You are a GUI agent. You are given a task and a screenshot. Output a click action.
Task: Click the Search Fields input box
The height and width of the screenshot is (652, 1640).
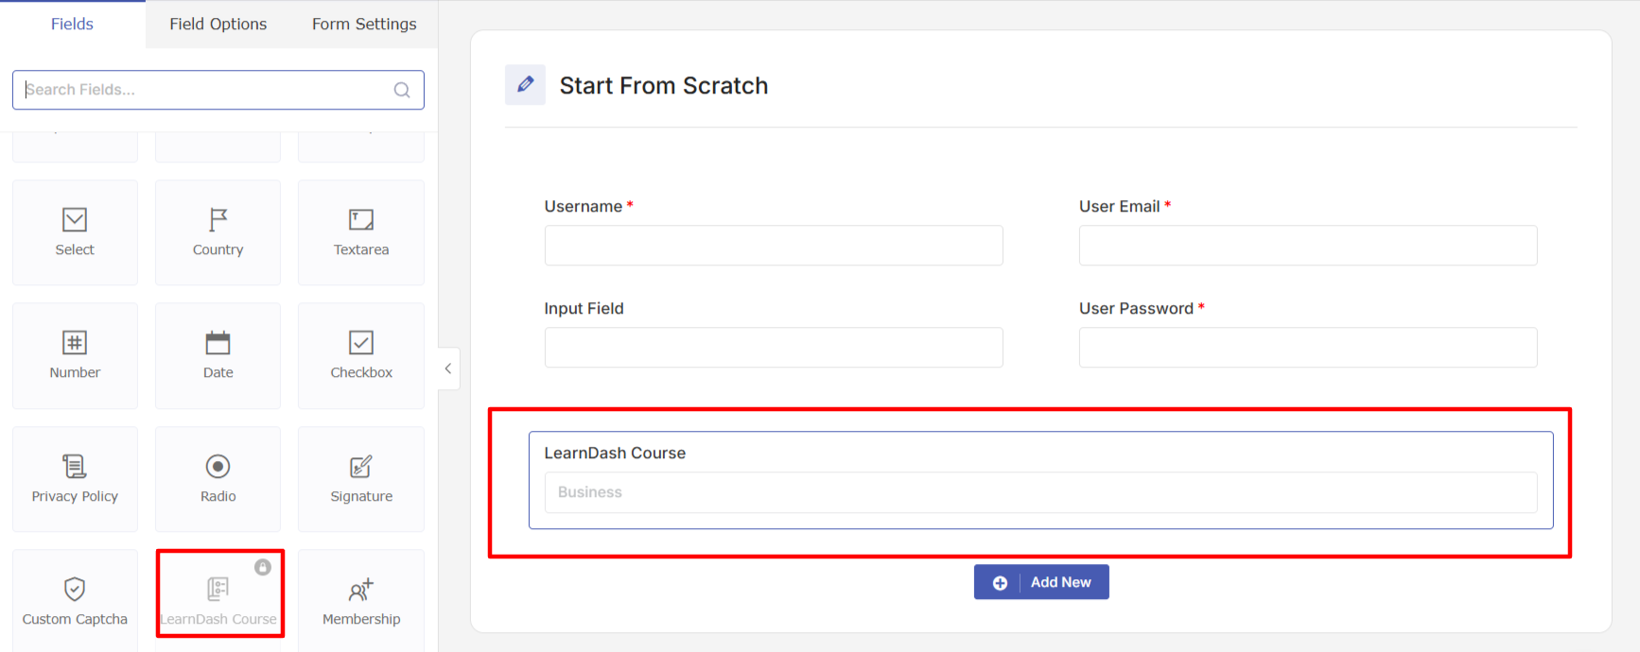[218, 90]
